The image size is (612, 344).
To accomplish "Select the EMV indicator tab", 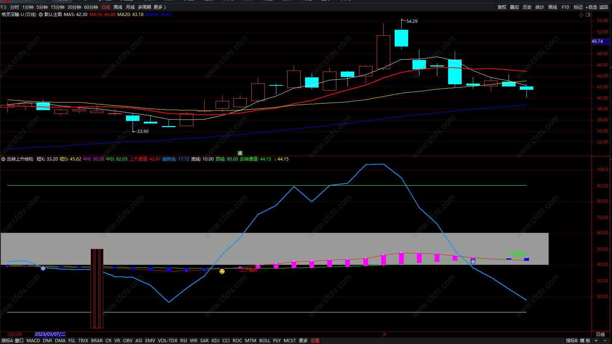I will pos(150,341).
